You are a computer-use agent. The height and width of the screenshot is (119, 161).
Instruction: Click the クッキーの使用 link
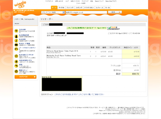click(x=81, y=3)
